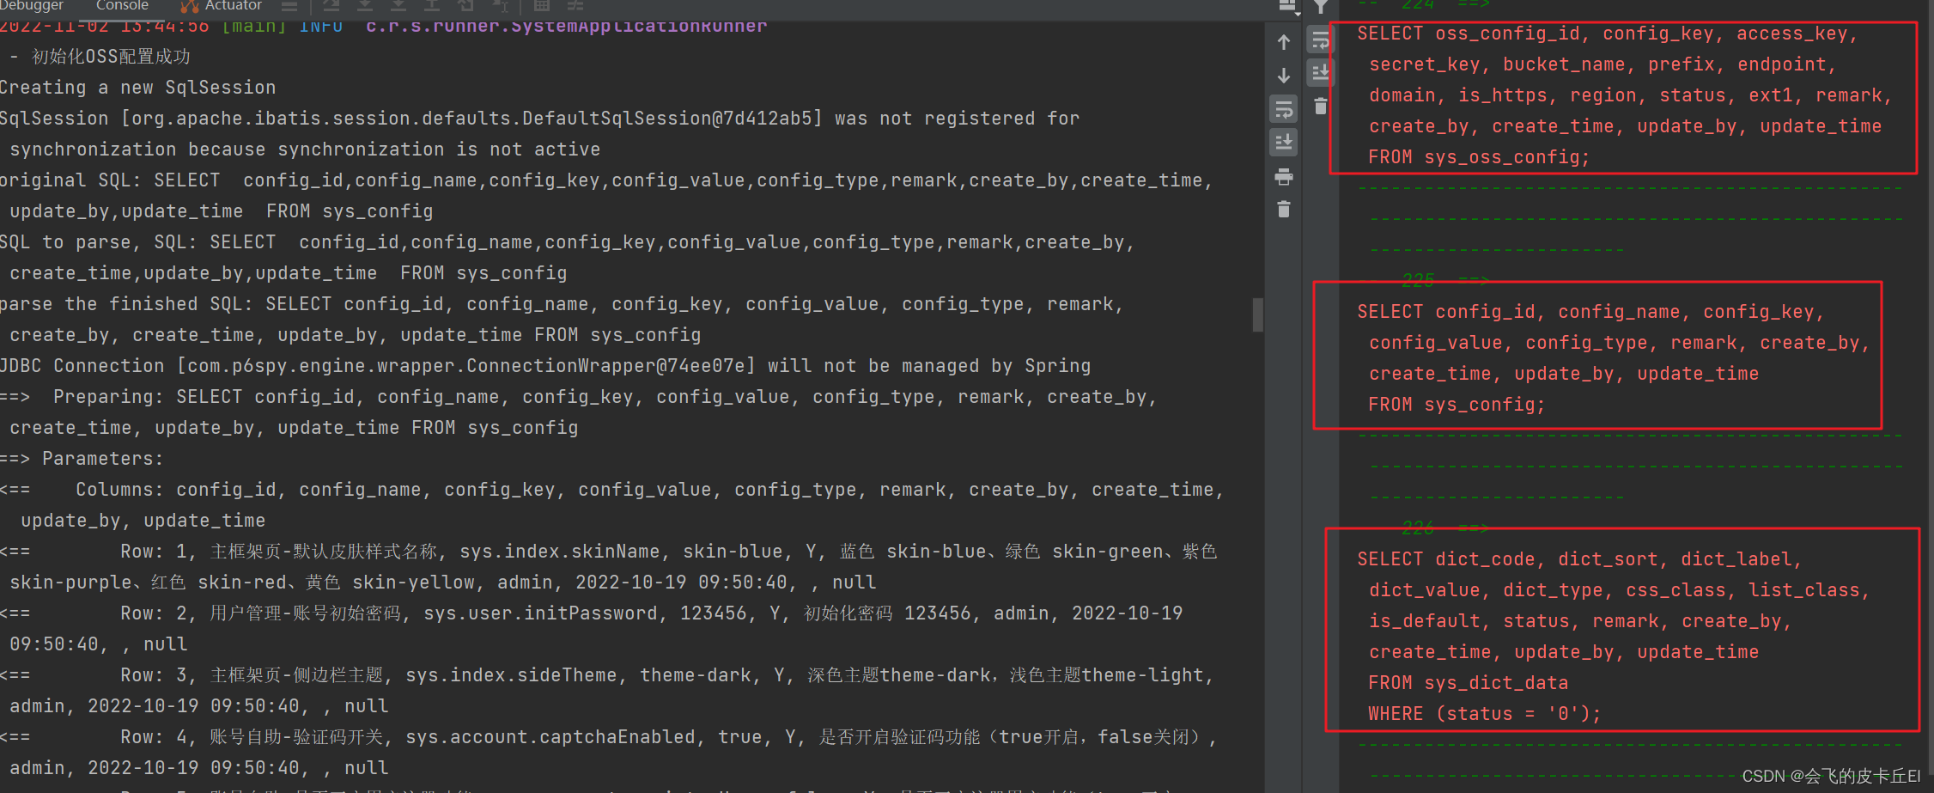Click the Step Over debugger icon
The height and width of the screenshot is (793, 1934).
point(331,6)
